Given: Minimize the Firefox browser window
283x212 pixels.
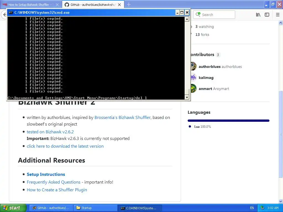Looking at the screenshot, I should coord(266,4).
